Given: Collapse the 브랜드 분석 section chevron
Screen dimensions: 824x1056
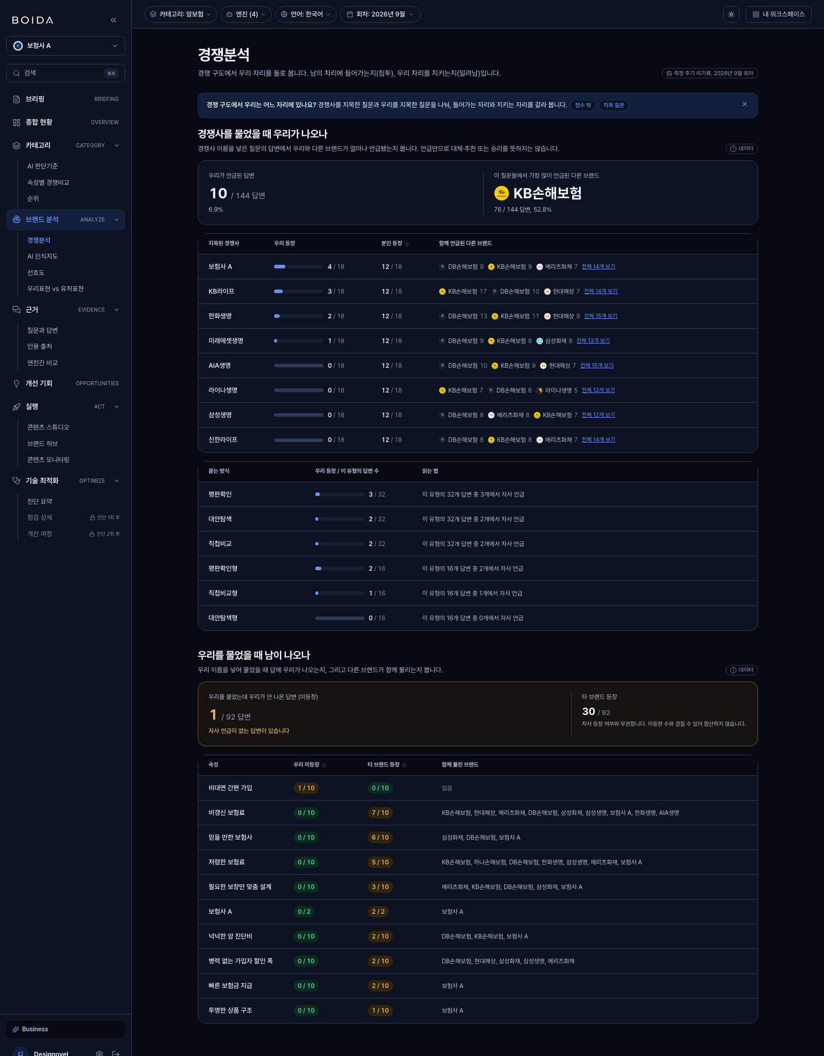Looking at the screenshot, I should click(117, 219).
